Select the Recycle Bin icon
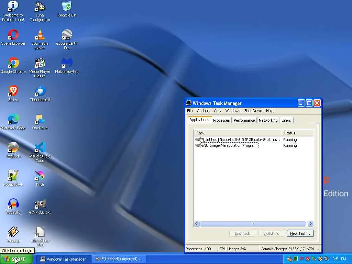Viewport: 352px width, 264px height. [67, 9]
